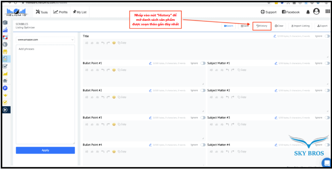Toggle Ignore switch for Subject Matter #2
The height and width of the screenshot is (169, 332).
point(327,90)
